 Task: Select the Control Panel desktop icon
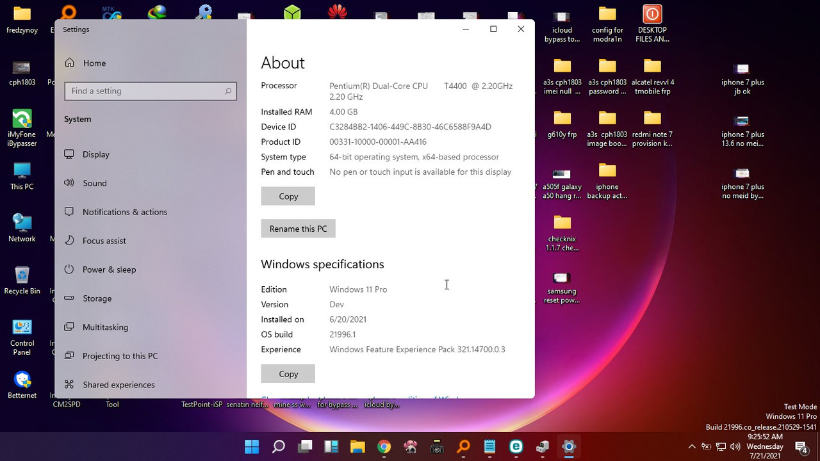click(22, 337)
